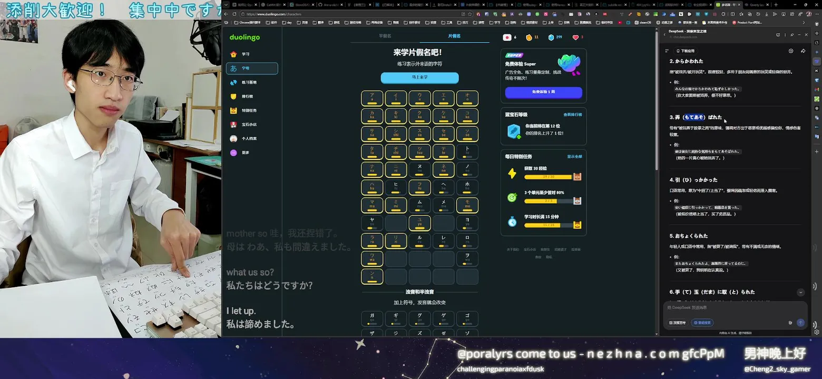Open the Product Hunt bookmark

point(748,23)
